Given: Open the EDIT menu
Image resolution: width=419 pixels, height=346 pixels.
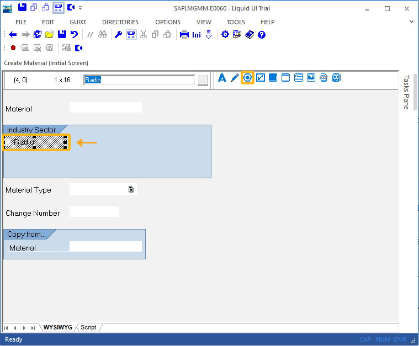Looking at the screenshot, I should click(x=48, y=22).
